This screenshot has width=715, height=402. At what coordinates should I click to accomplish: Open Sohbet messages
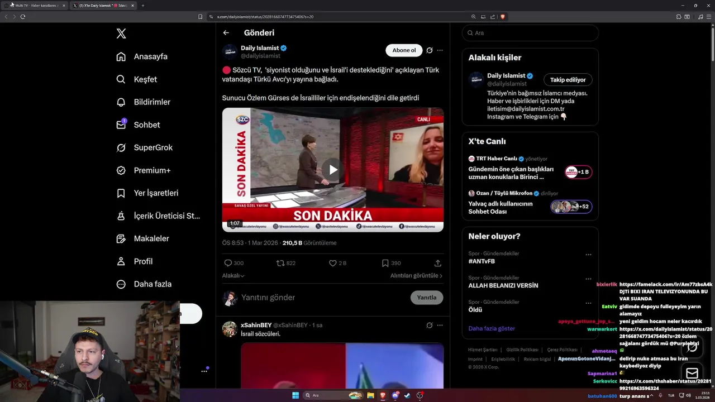138,125
